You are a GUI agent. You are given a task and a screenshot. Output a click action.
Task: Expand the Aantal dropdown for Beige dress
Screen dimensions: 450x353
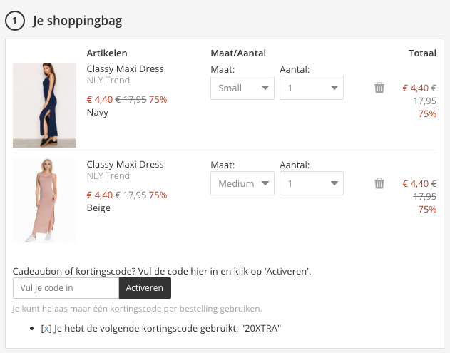[x=312, y=183]
